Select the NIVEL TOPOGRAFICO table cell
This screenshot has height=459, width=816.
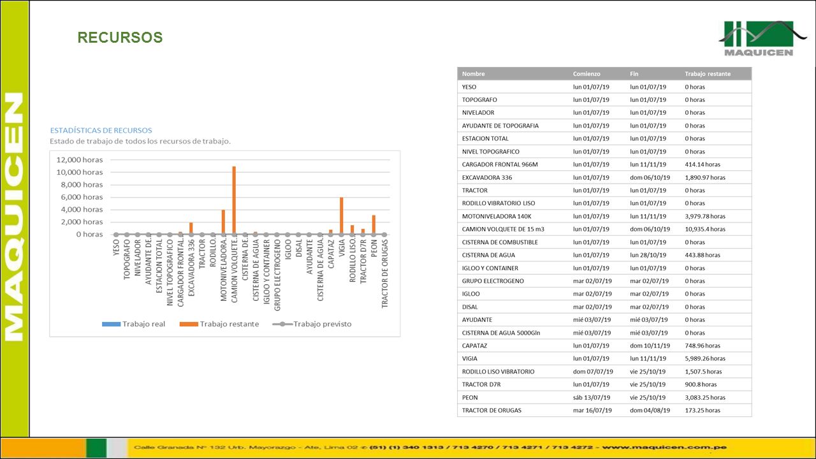point(490,152)
